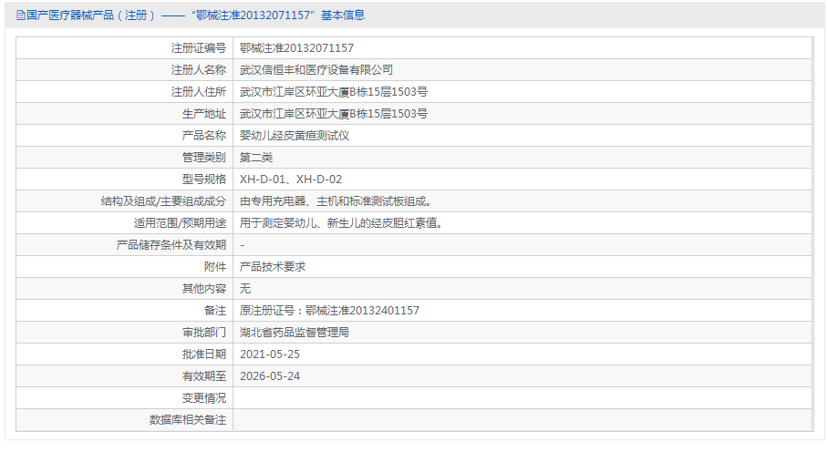Select the model value XH-D-01、XH-D-02
The height and width of the screenshot is (452, 828).
[291, 180]
